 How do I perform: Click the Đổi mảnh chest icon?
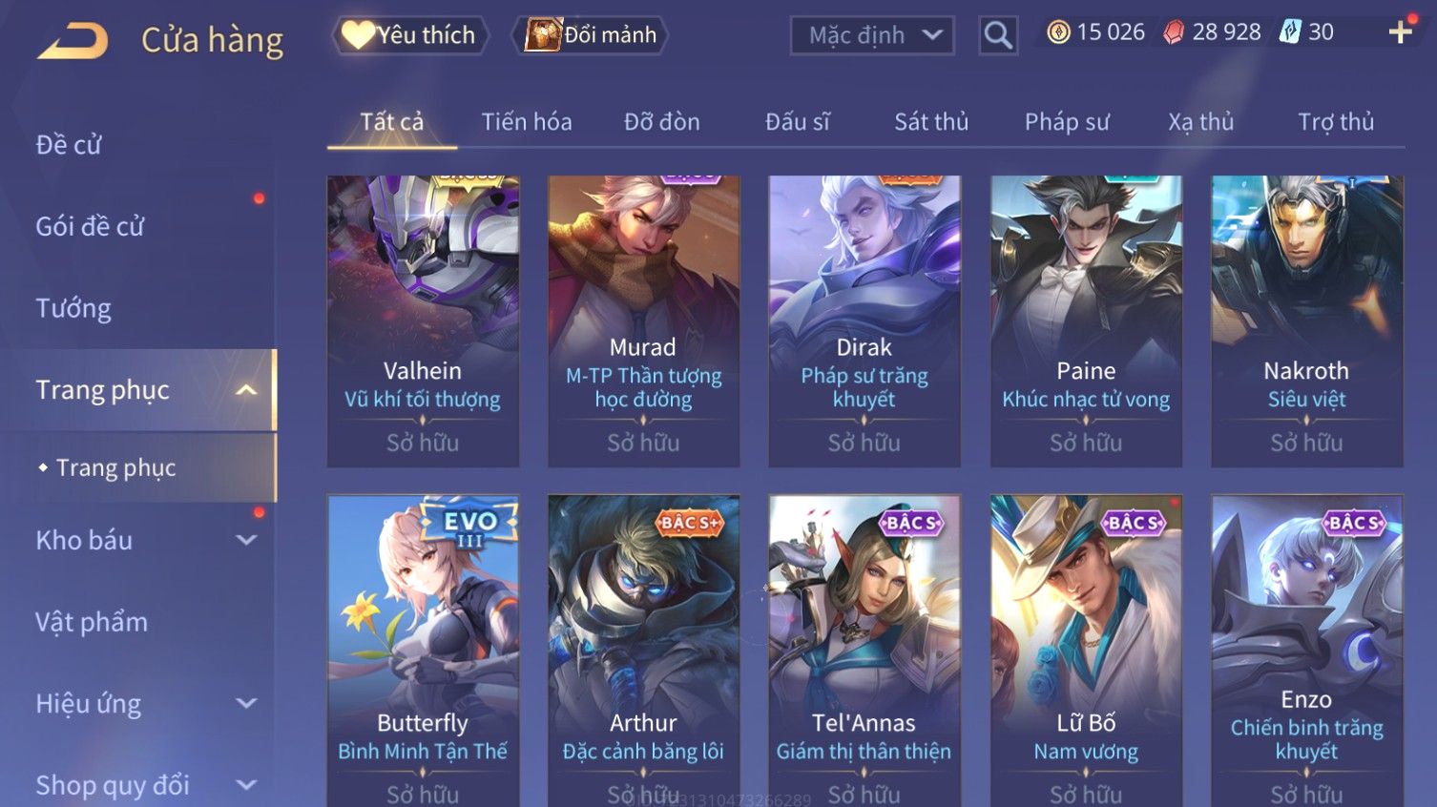click(542, 35)
